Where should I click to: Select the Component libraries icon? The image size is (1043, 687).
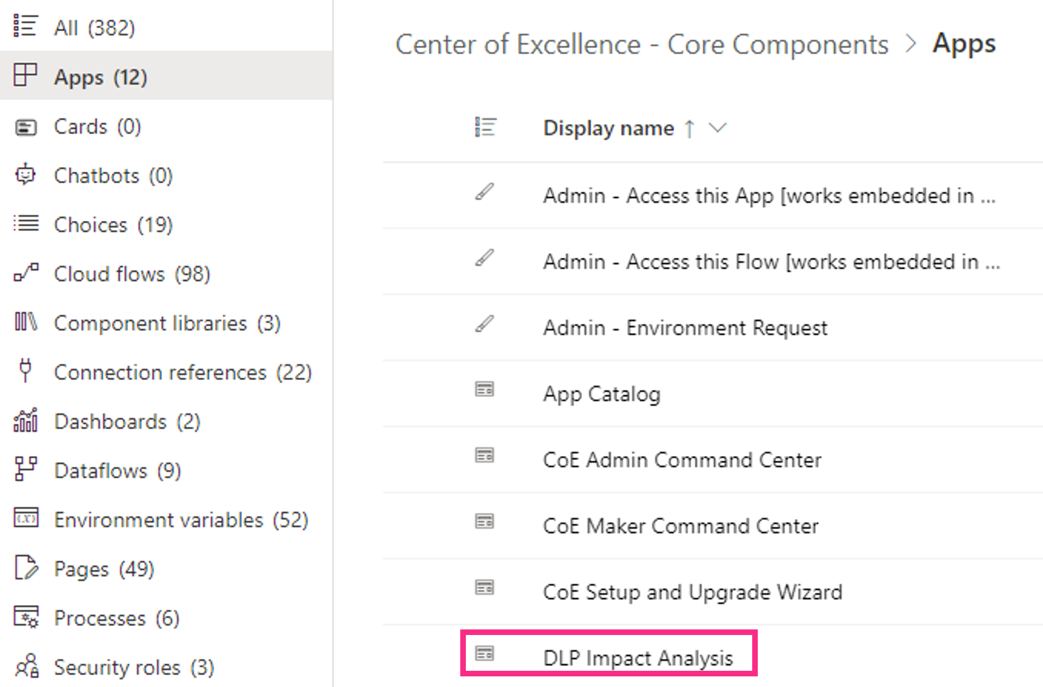tap(25, 323)
